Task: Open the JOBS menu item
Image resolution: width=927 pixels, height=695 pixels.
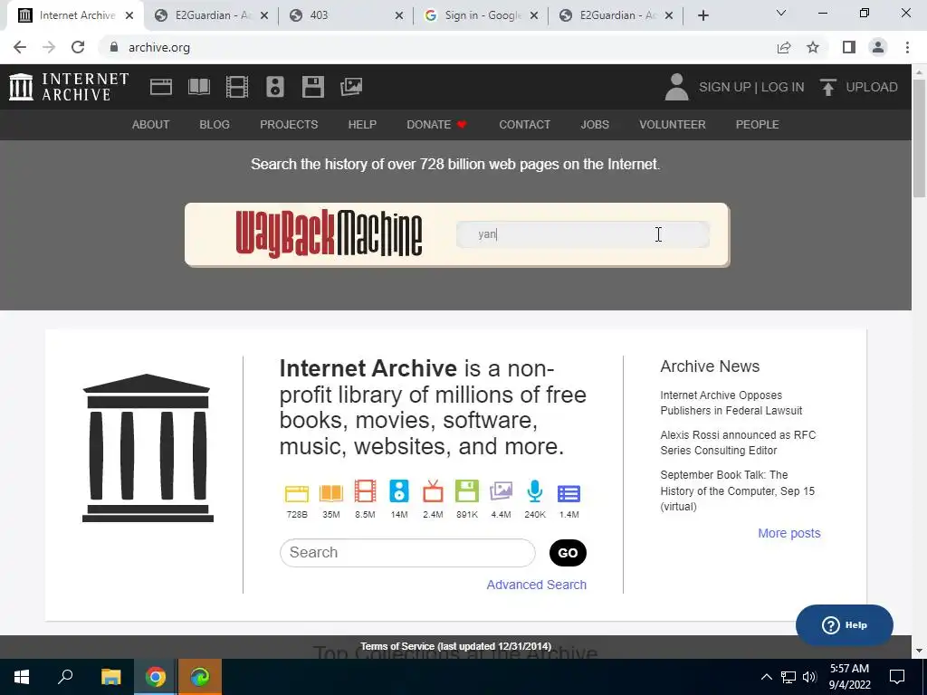Action: pyautogui.click(x=595, y=125)
